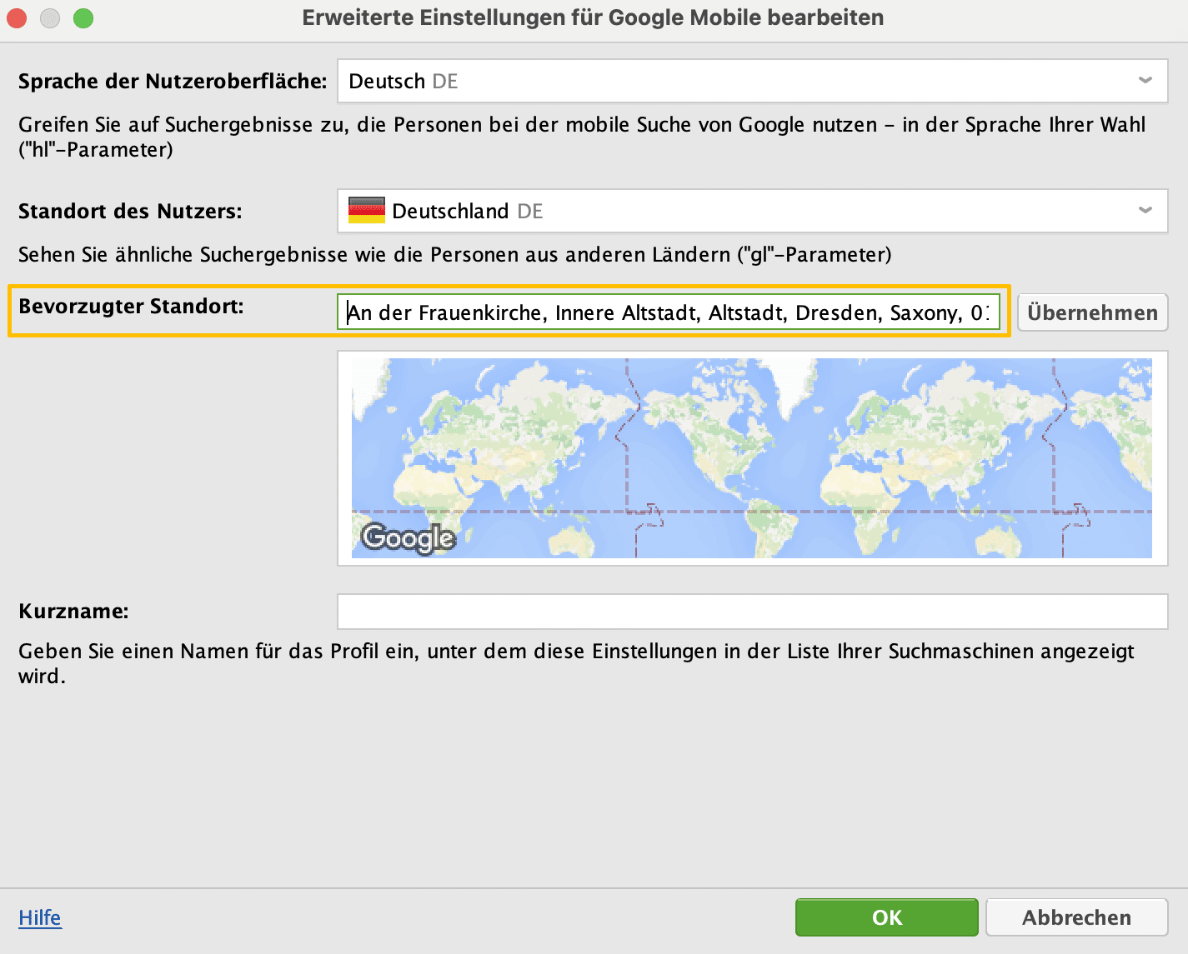
Task: Click the dialog title Erweiterte Einstellungen text
Action: pos(593,17)
